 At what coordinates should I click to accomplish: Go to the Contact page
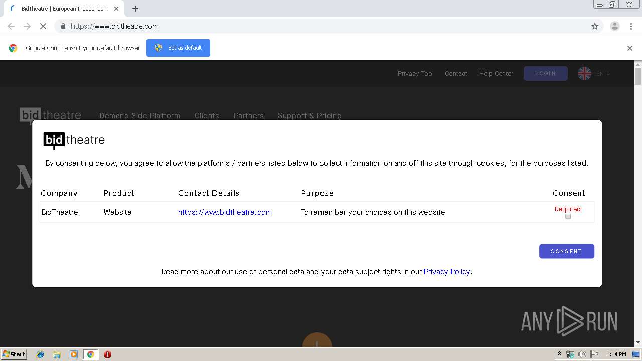456,74
